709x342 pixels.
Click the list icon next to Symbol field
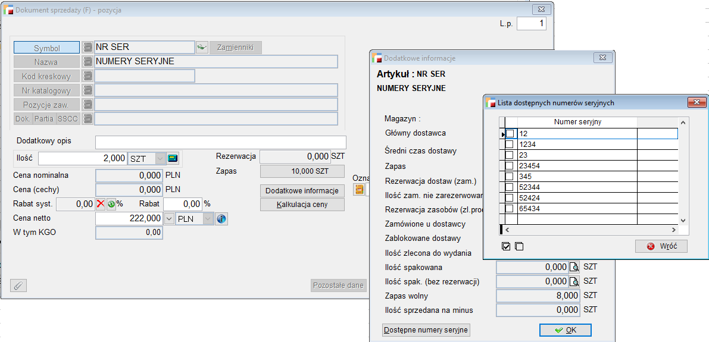pyautogui.click(x=88, y=48)
